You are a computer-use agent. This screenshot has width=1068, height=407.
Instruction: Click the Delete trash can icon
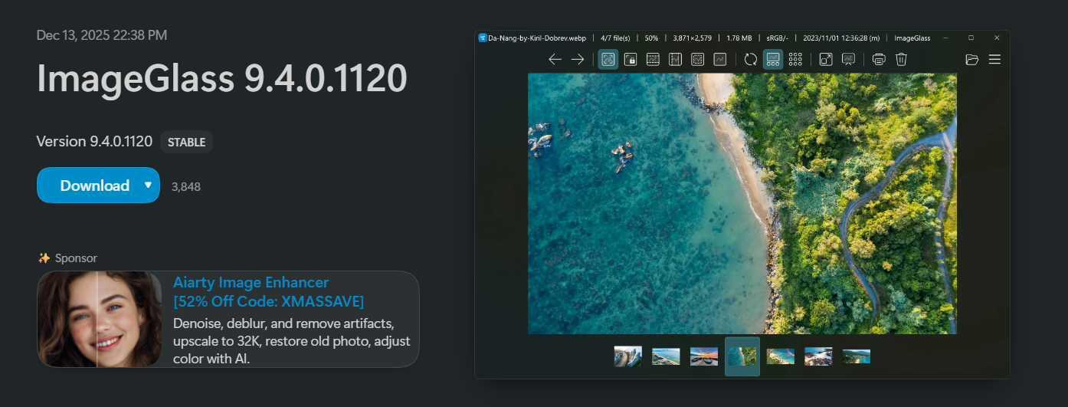(x=901, y=59)
